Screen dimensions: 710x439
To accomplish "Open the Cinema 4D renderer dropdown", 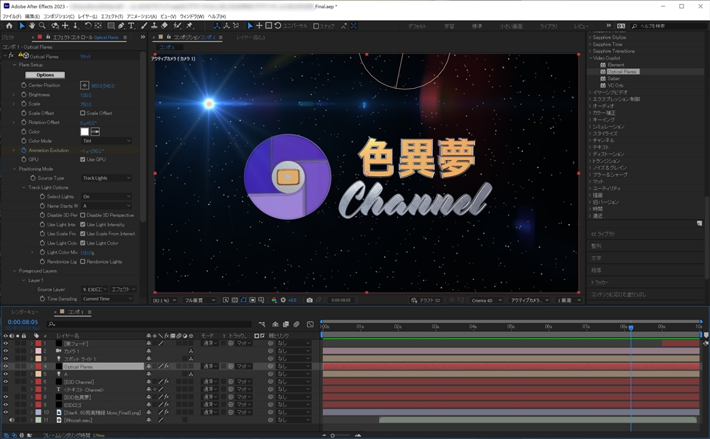I will (486, 300).
